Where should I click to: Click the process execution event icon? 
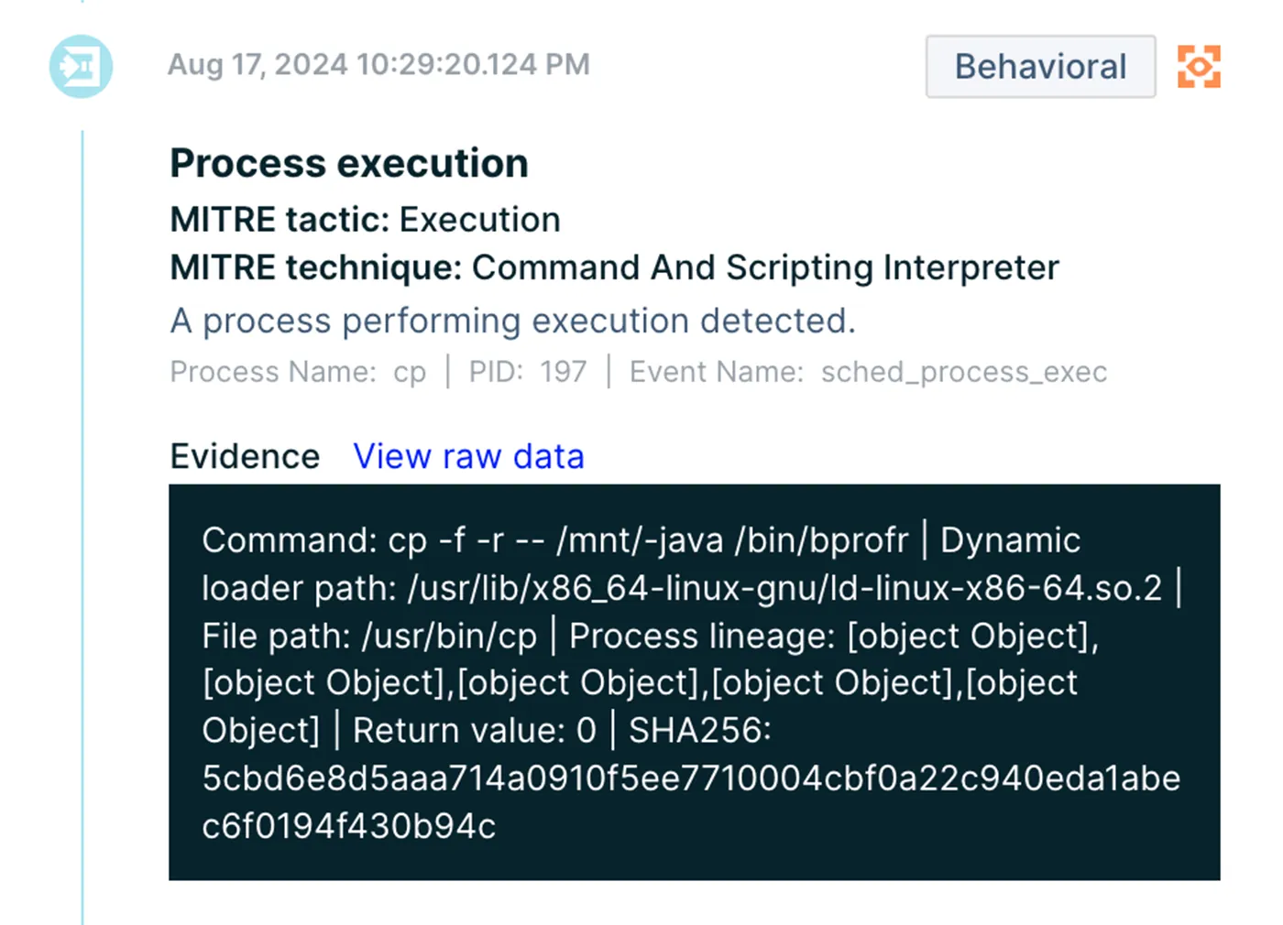click(81, 66)
